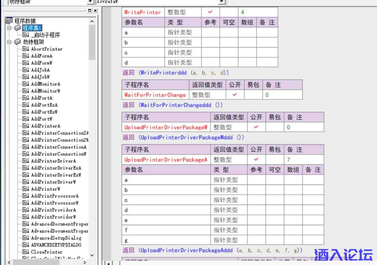Toggle 公开 checkmark for UploadPrinterDriverPackageA
Viewport: 377px width, 265px height.
coord(256,159)
